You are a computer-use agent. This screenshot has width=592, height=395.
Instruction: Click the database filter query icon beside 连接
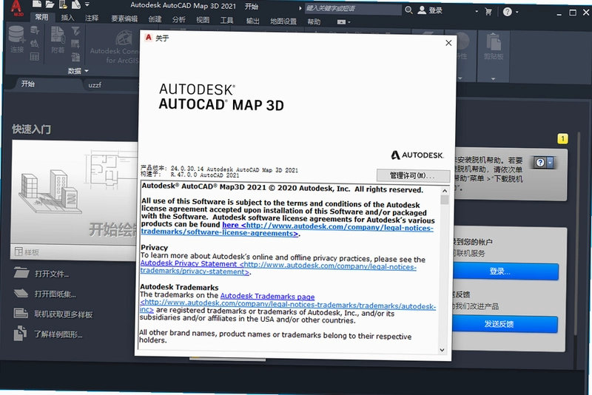coord(35,30)
